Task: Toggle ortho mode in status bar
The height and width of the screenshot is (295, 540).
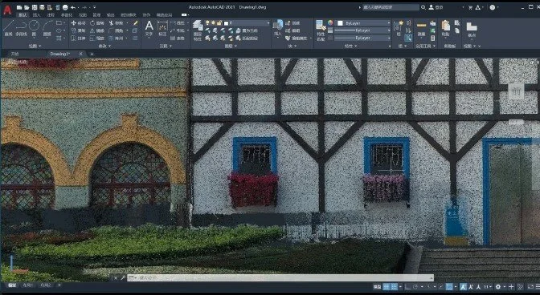Action: coord(407,286)
